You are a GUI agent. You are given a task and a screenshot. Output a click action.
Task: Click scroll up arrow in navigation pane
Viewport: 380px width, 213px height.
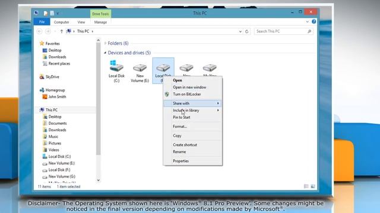(x=98, y=40)
